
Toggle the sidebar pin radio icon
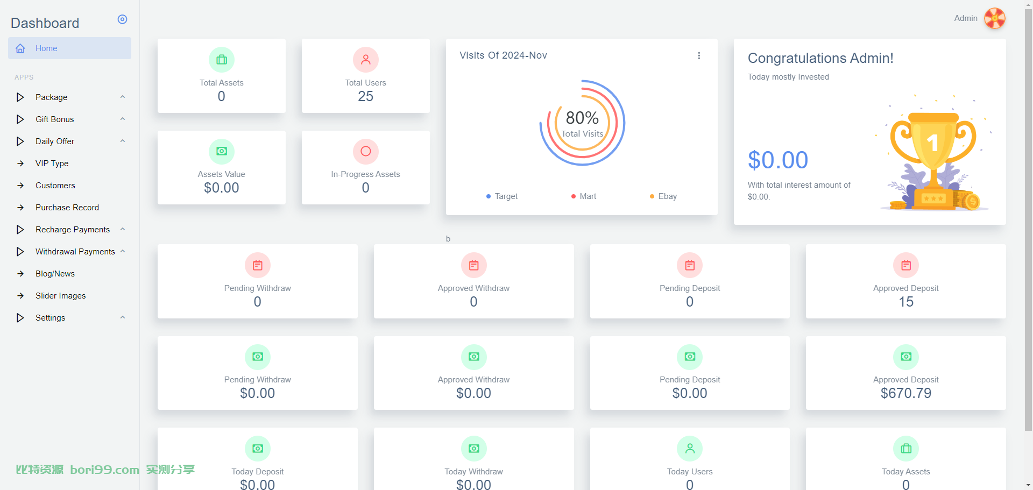click(x=122, y=19)
